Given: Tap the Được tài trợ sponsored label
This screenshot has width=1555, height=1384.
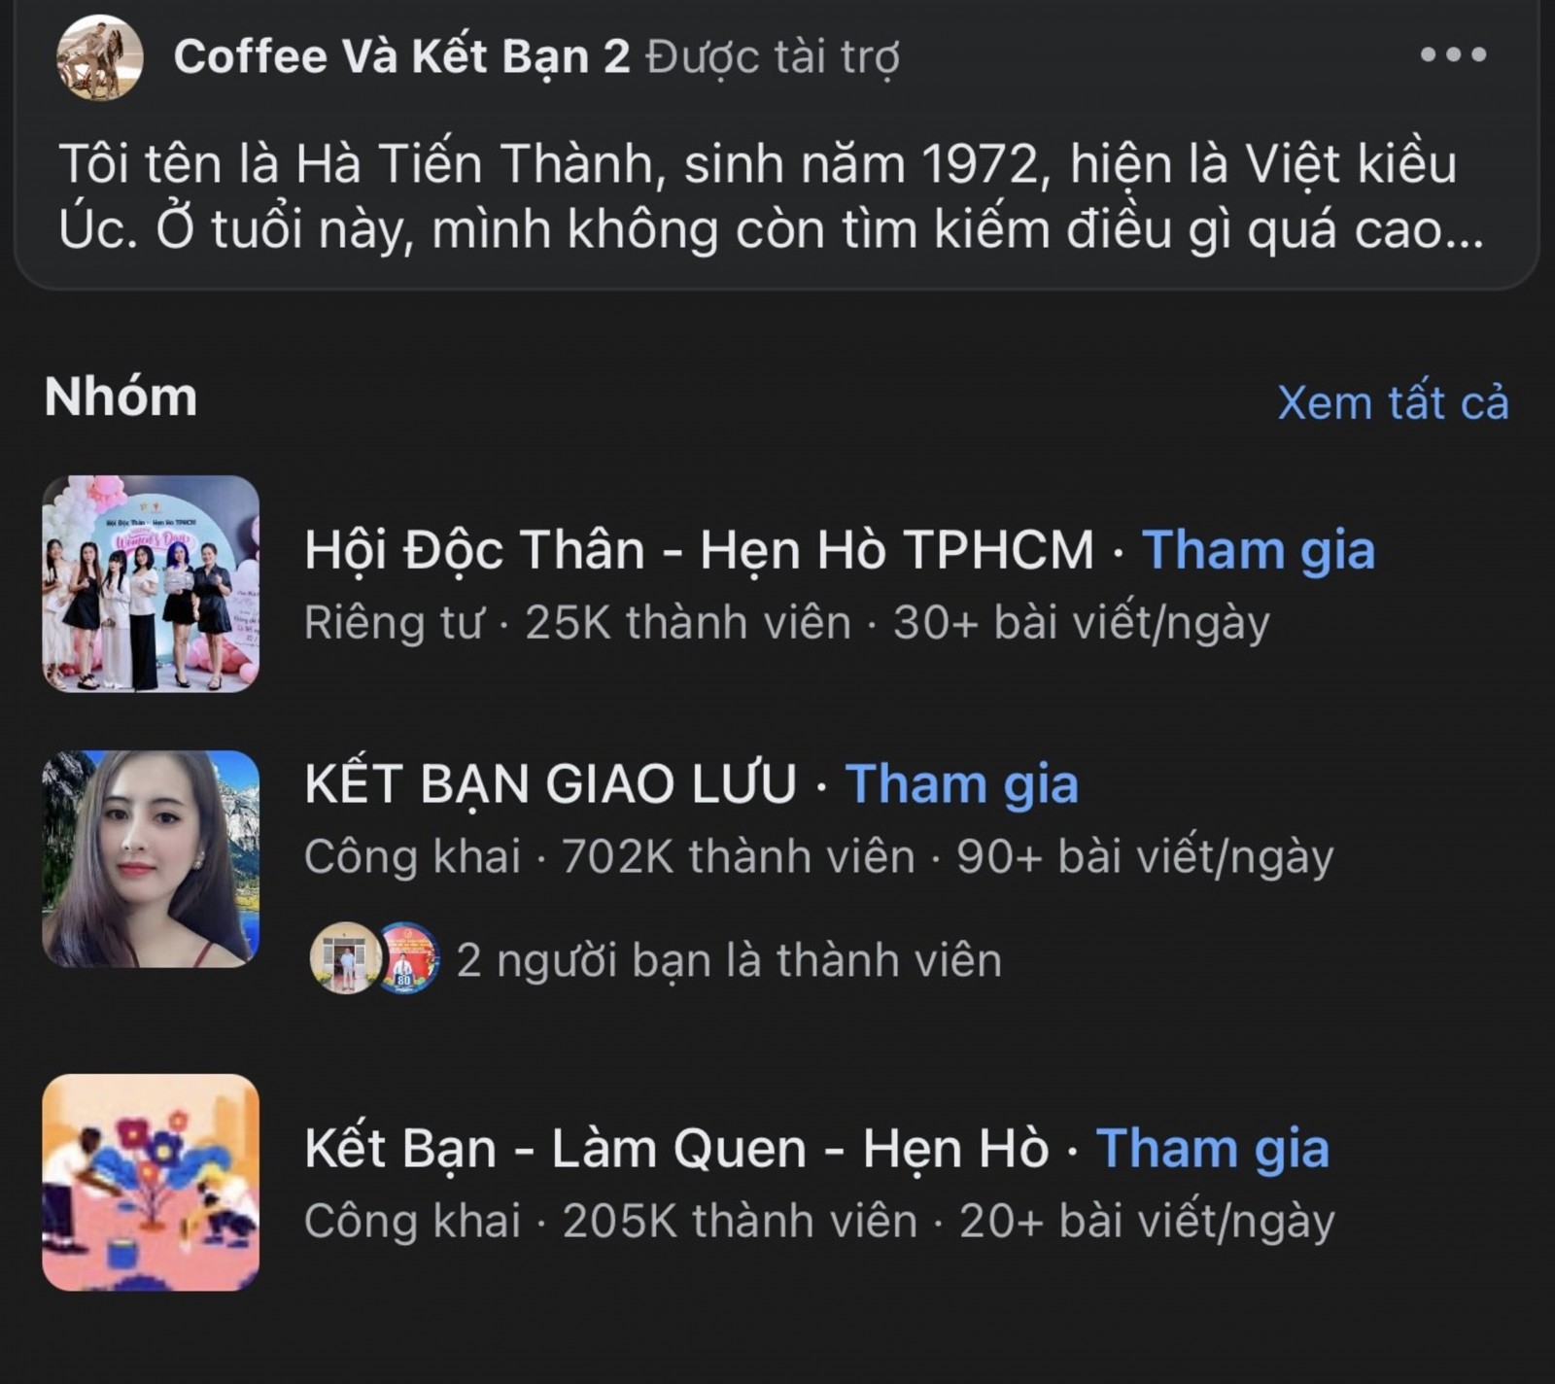Looking at the screenshot, I should click(x=773, y=56).
